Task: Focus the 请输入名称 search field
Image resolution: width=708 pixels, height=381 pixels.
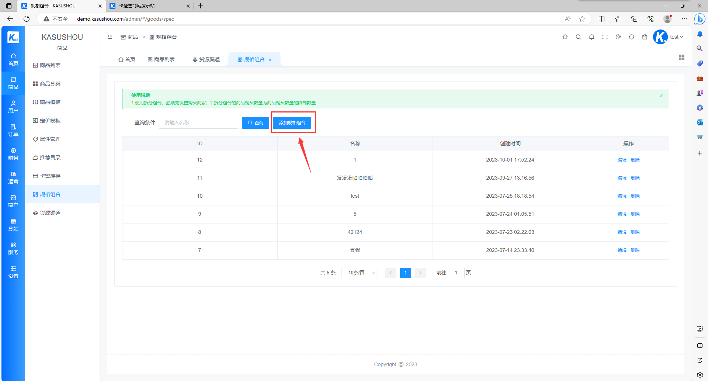Action: tap(198, 123)
